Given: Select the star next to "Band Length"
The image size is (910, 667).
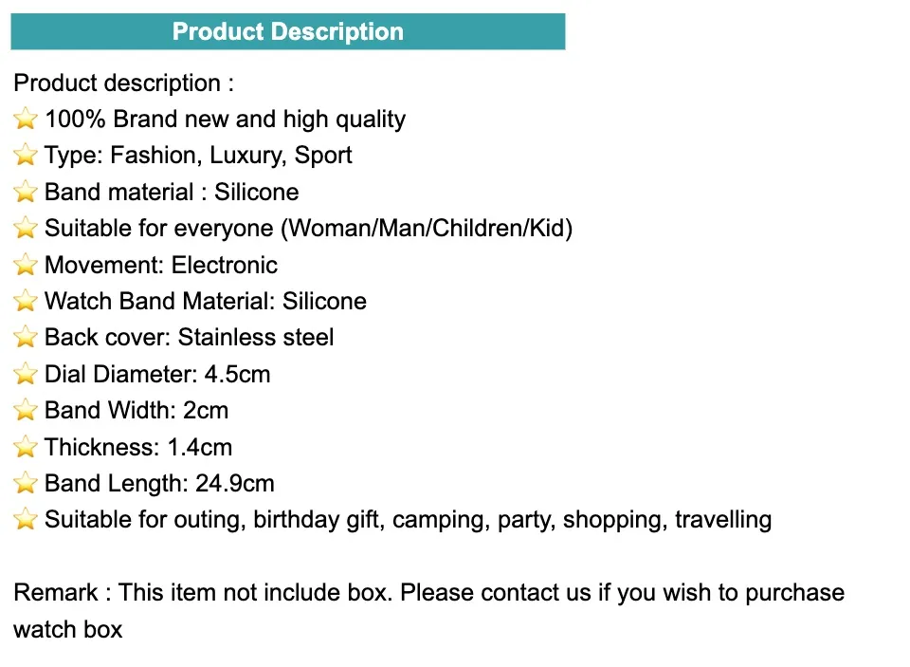Looking at the screenshot, I should point(26,484).
